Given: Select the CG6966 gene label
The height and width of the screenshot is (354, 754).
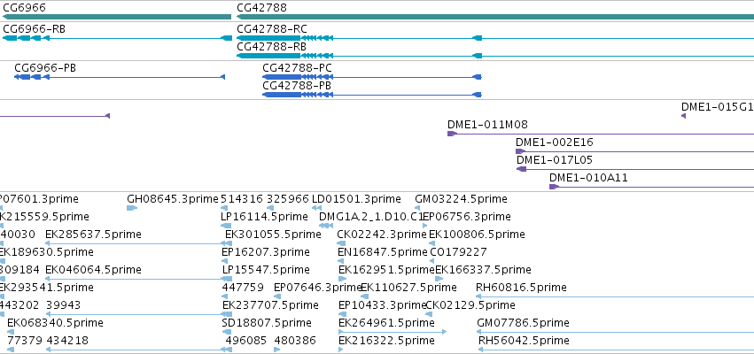Looking at the screenshot, I should pos(25,8).
